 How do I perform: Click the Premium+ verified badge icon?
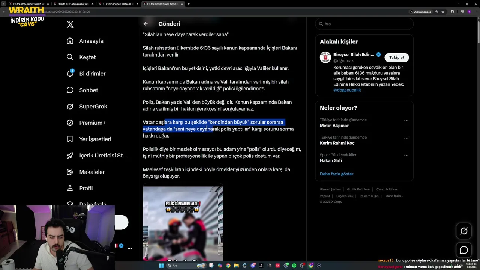(70, 123)
